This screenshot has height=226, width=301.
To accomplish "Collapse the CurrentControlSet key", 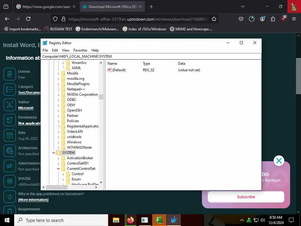I will (x=58, y=169).
